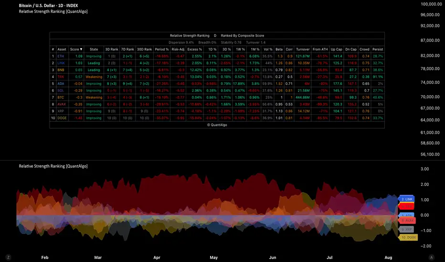Click the Beta column header
This screenshot has height=262, width=445.
[x=279, y=49]
